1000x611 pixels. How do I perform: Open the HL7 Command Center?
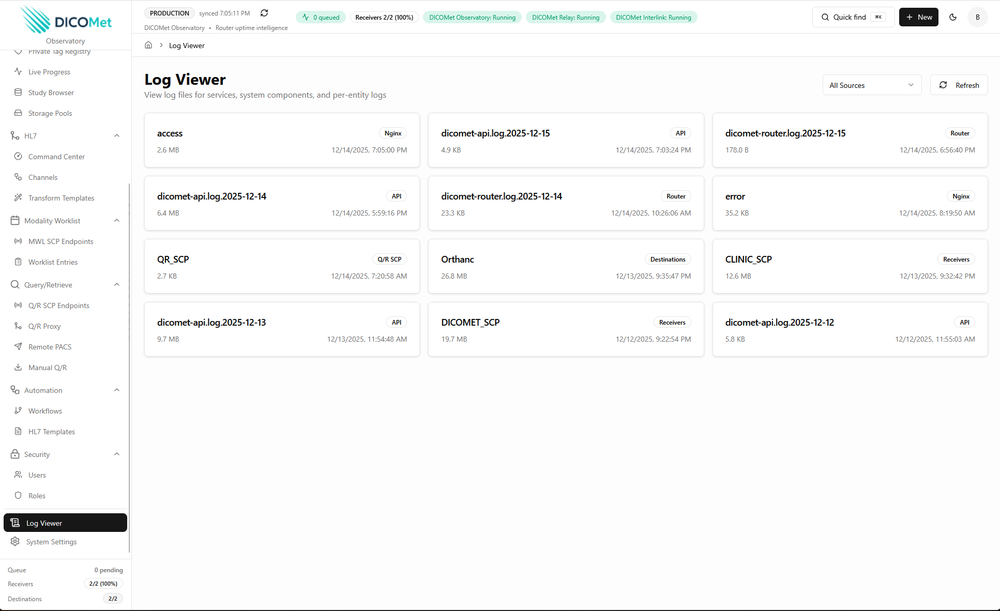[x=56, y=156]
